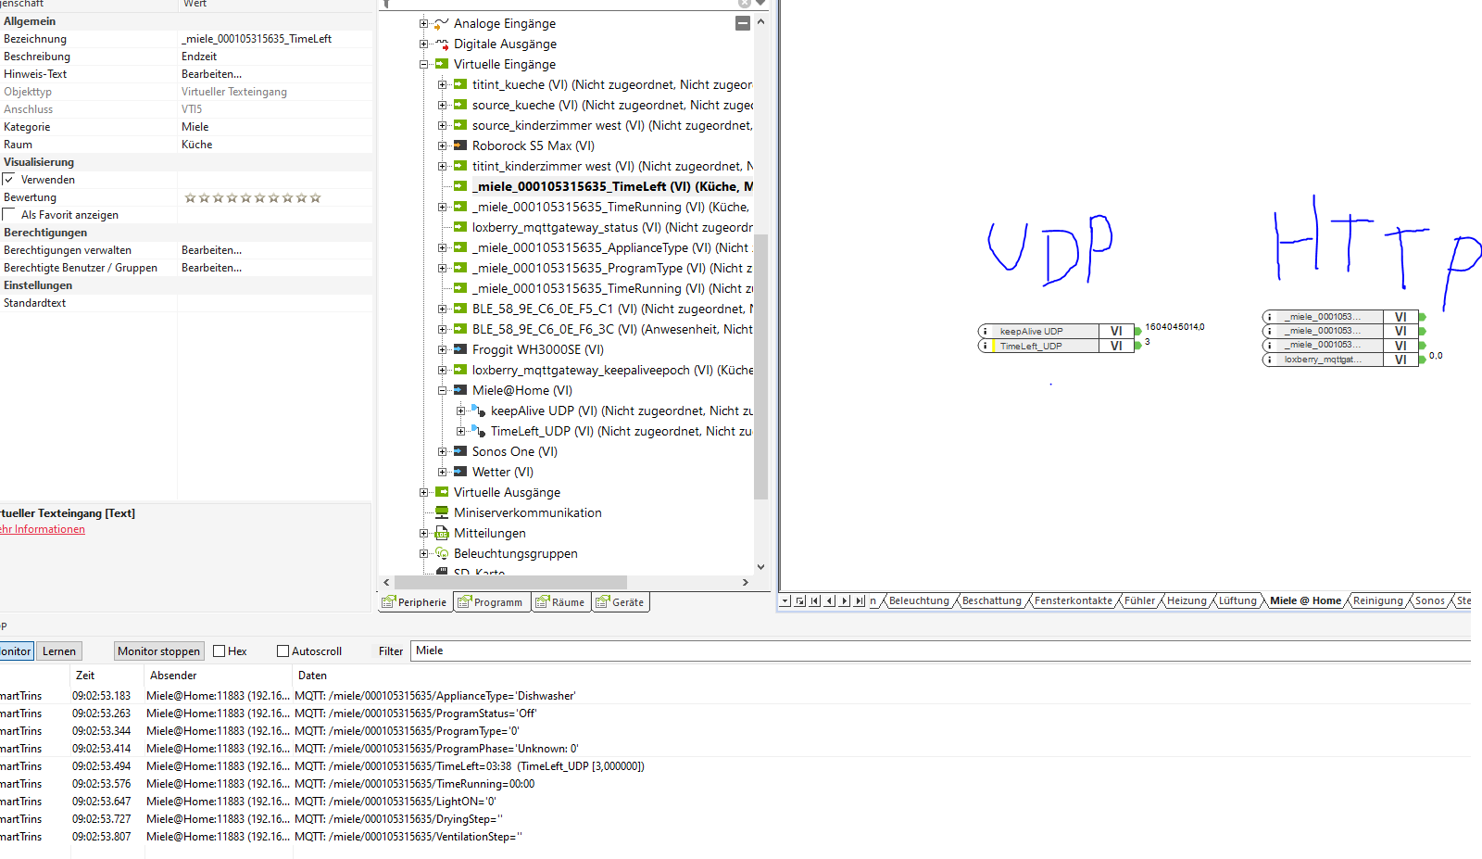Click the tree's vertical scrollbar thumb
Image resolution: width=1482 pixels, height=859 pixels.
tap(760, 365)
